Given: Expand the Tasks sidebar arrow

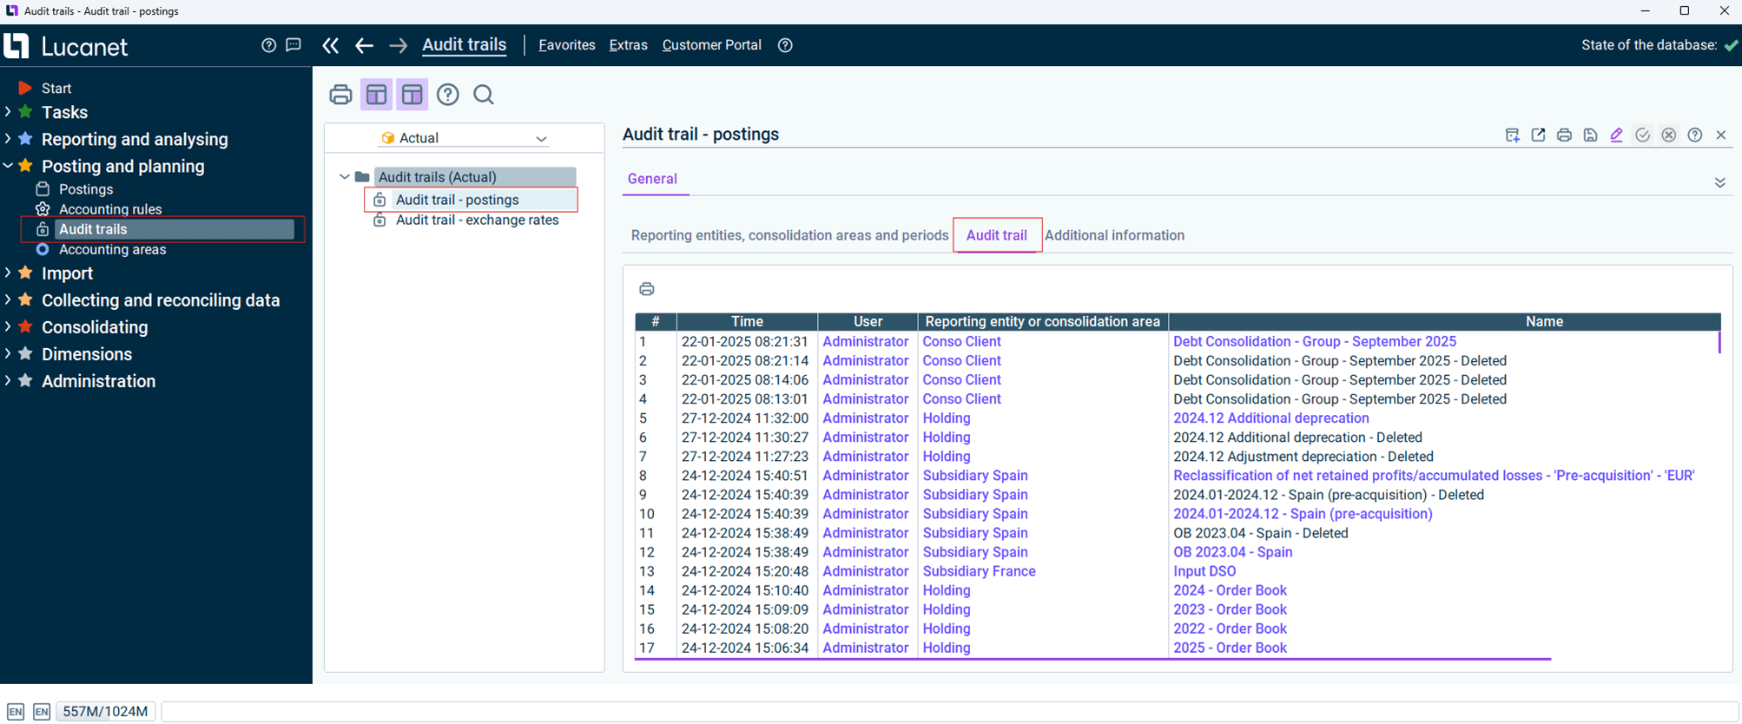Looking at the screenshot, I should (x=8, y=112).
